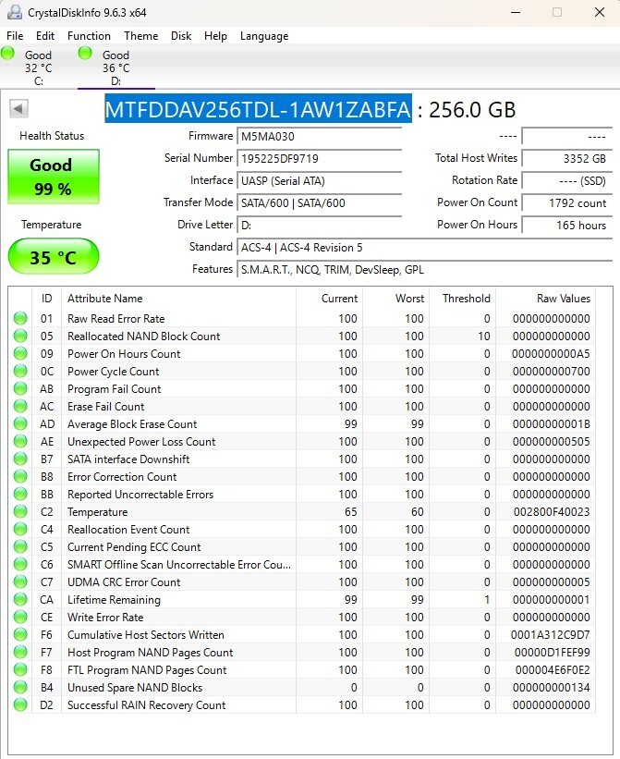Viewport: 620px width, 759px height.
Task: Select the C: drive tab
Action: tap(39, 67)
